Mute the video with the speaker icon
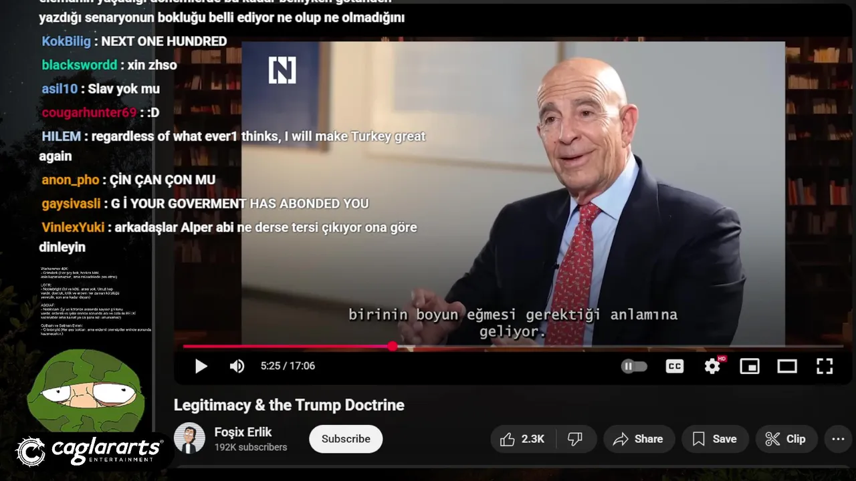This screenshot has width=856, height=481. pyautogui.click(x=237, y=366)
